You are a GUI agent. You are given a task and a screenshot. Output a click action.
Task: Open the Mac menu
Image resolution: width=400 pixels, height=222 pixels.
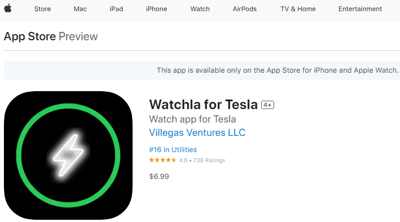point(80,9)
